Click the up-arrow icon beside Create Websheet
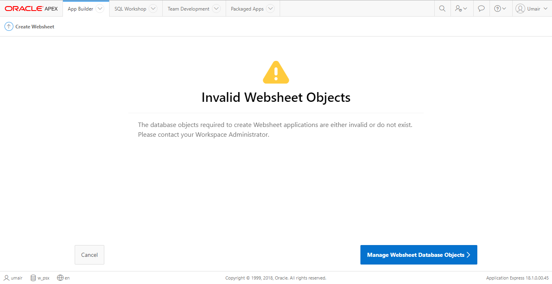 pos(9,26)
